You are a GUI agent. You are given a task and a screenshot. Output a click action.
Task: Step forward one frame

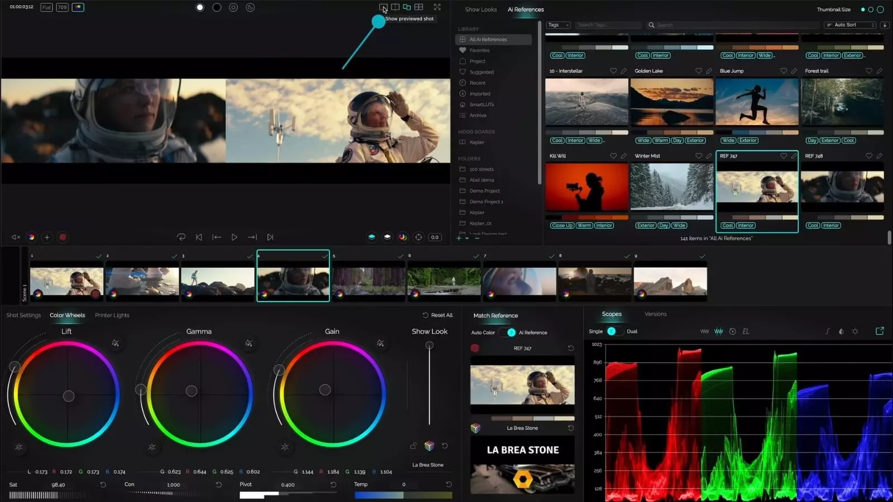(x=252, y=237)
